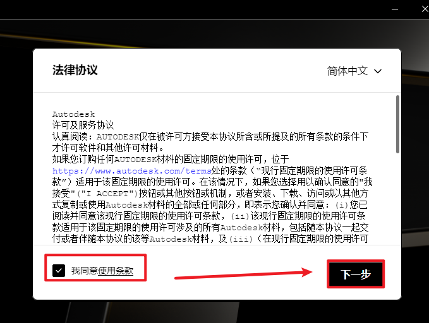
Task: Click the scrollbar track below the thumb
Action: click(x=397, y=202)
